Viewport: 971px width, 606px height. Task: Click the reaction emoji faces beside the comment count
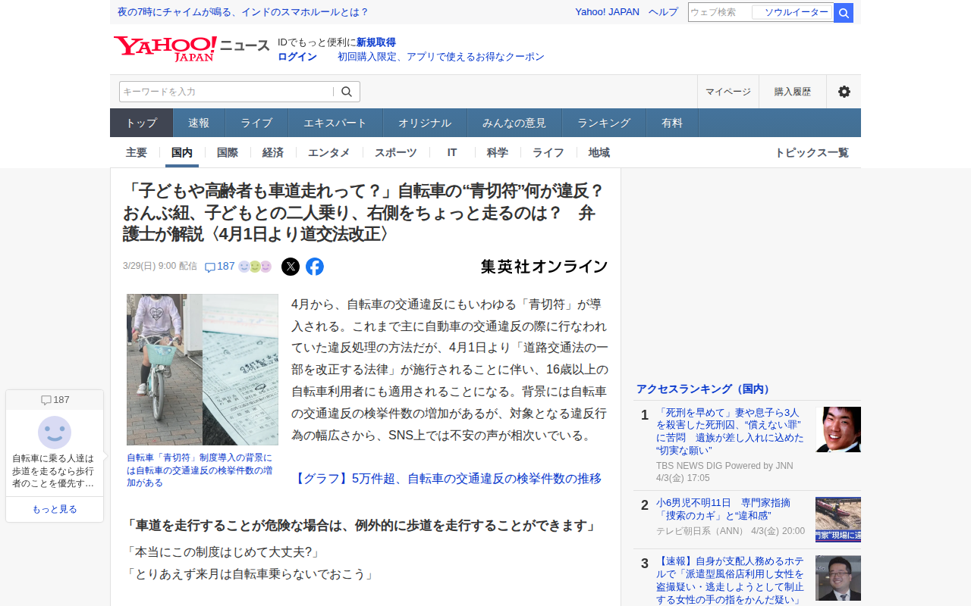tap(255, 267)
